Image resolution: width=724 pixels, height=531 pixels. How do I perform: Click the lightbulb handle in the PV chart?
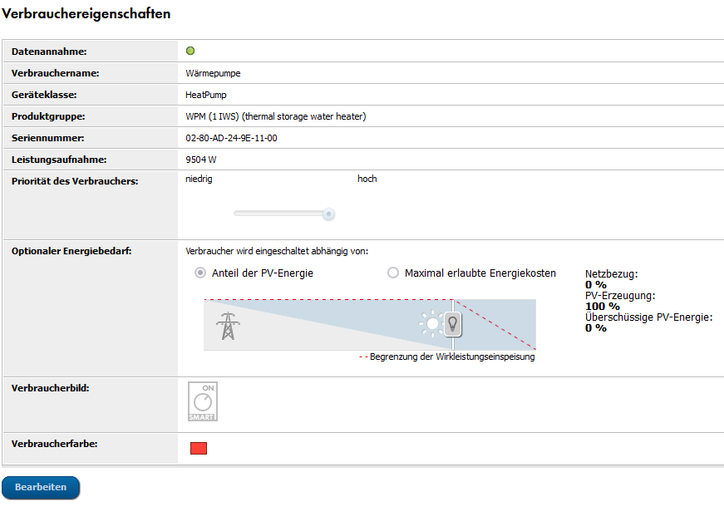click(x=453, y=323)
